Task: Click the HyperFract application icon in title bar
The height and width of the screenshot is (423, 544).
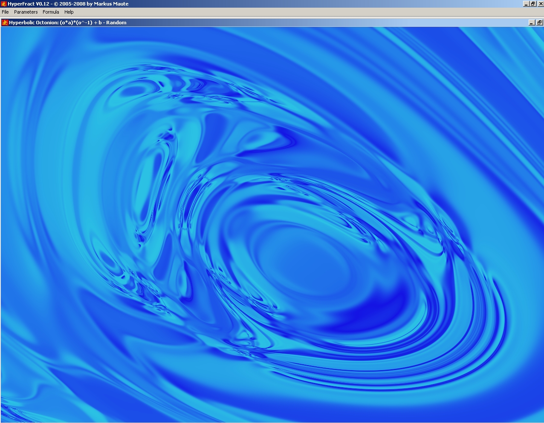Action: click(4, 4)
